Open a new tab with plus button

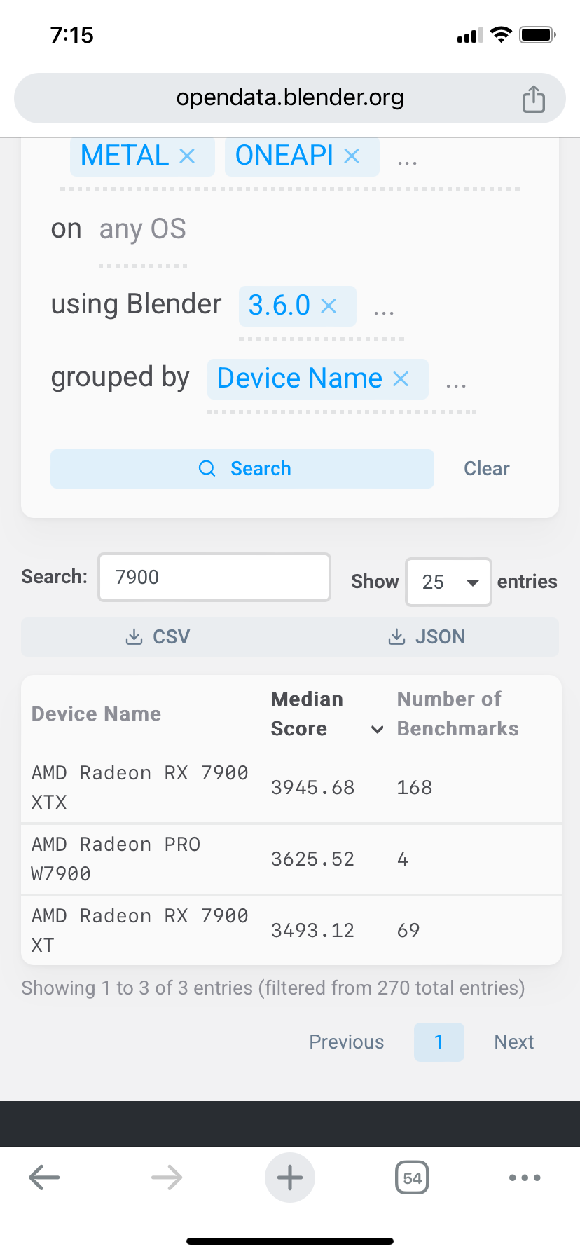click(x=290, y=1177)
